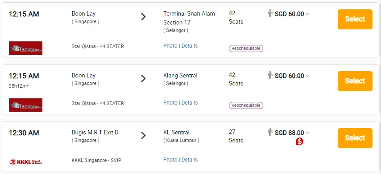Click the passenger icon beside SGD 88.00
This screenshot has height=174, width=381.
click(270, 132)
